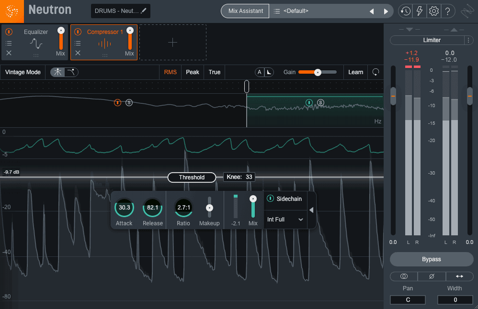Click the input meter down triangle
Viewport: 478px width, 309px height.
pos(410,30)
